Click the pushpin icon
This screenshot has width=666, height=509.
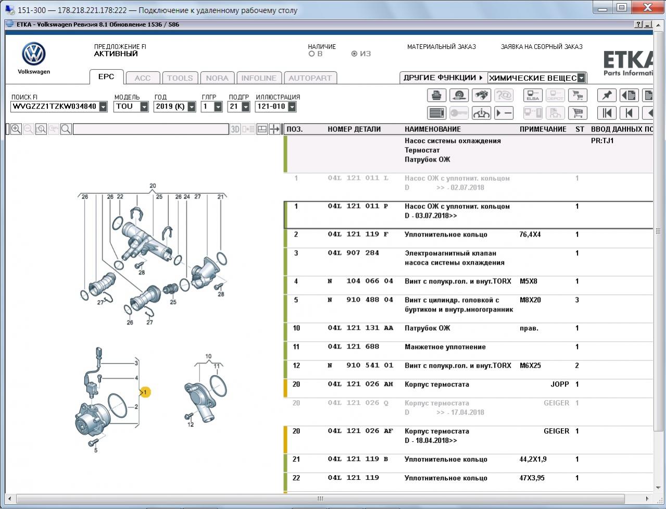607,95
